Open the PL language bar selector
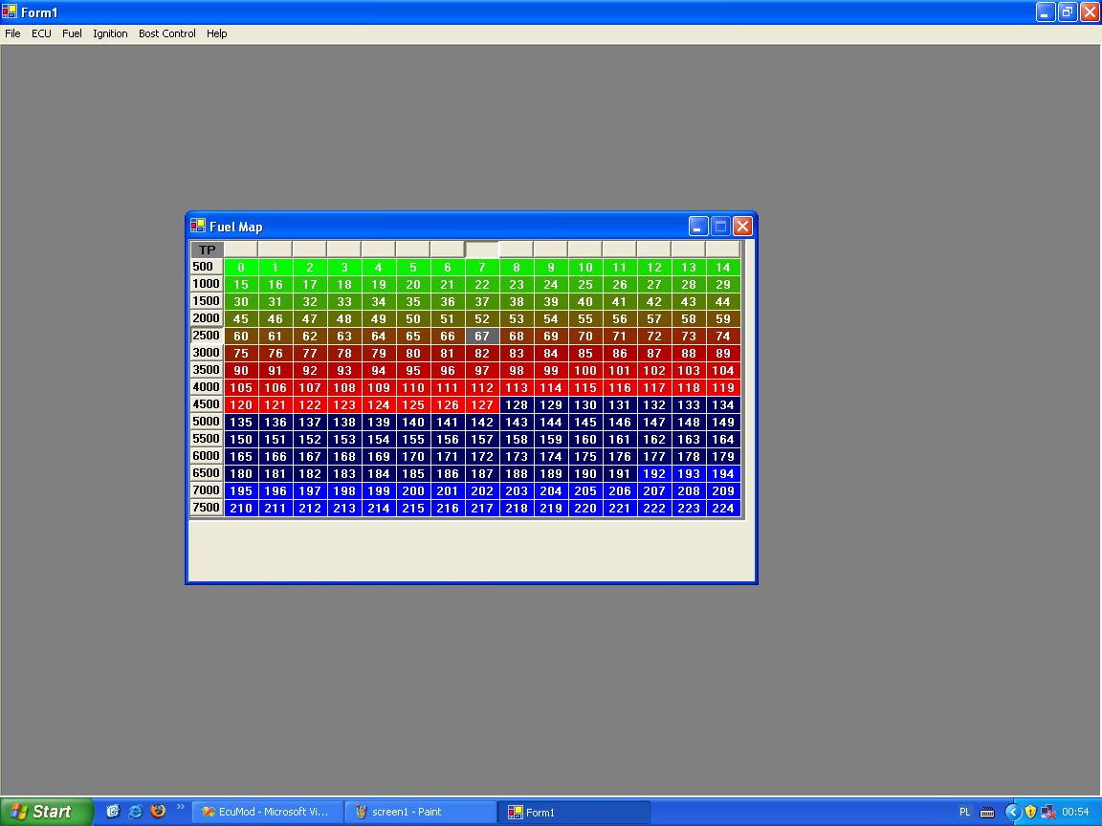Viewport: 1102px width, 826px height. (964, 812)
